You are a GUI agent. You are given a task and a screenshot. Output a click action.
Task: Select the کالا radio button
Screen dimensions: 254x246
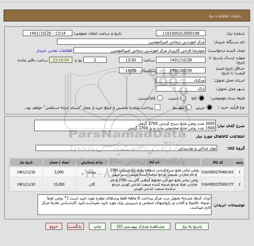click(x=201, y=98)
